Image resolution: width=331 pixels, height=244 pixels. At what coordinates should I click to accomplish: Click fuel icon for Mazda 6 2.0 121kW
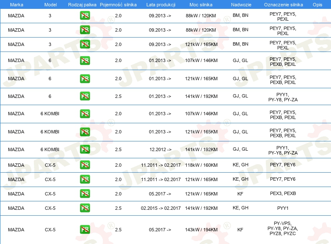pos(85,79)
